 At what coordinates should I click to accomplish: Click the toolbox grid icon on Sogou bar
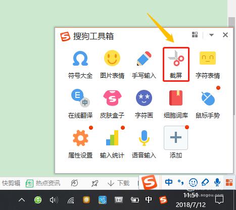[229, 182]
